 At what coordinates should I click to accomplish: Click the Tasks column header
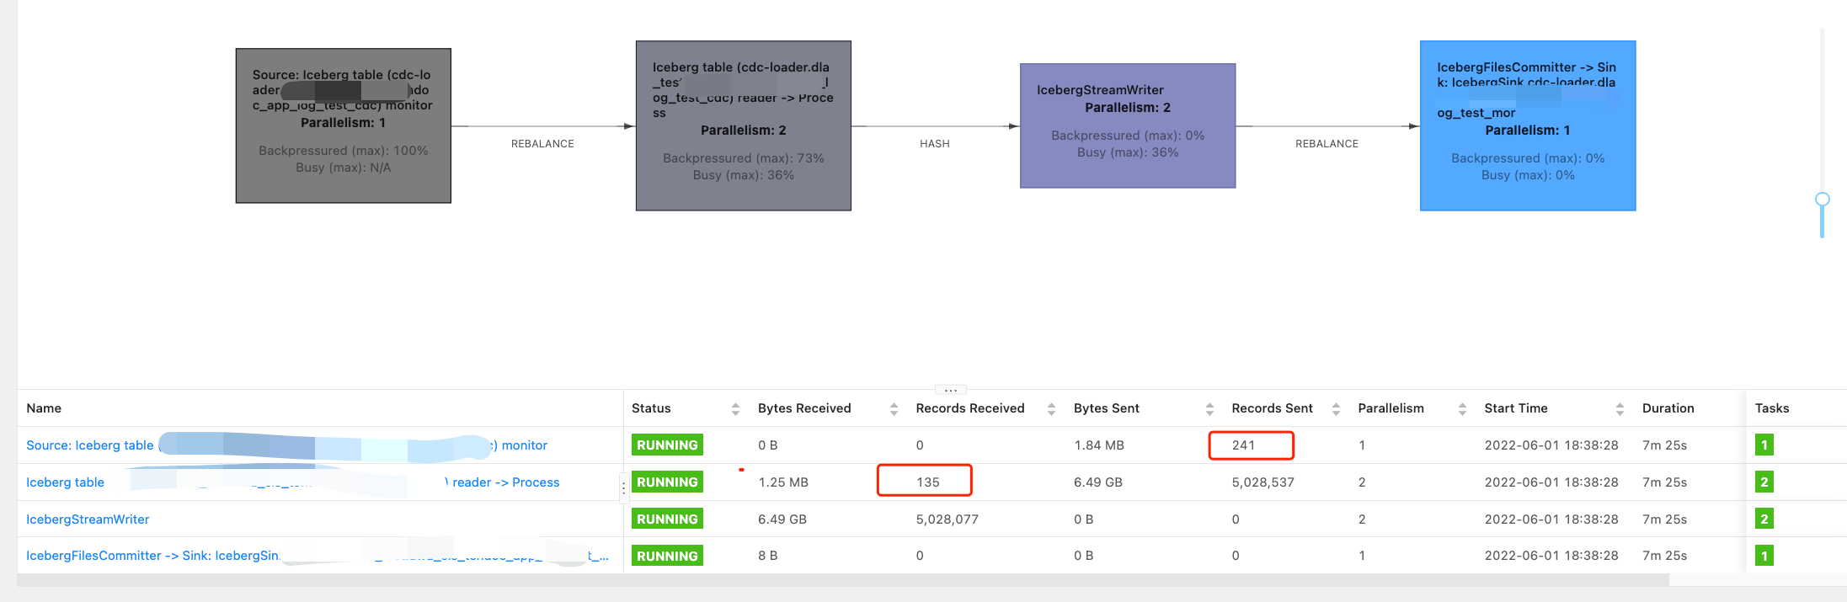point(1772,408)
